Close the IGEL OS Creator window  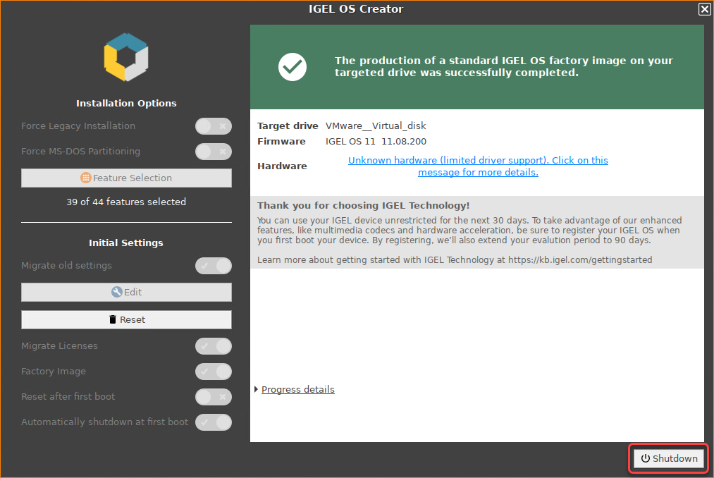tap(703, 9)
